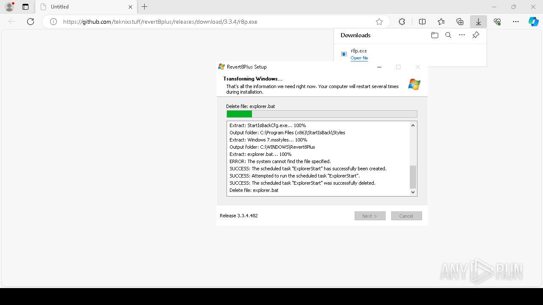Click the Revert8Plus Setup title icon
The image size is (543, 305).
click(221, 67)
